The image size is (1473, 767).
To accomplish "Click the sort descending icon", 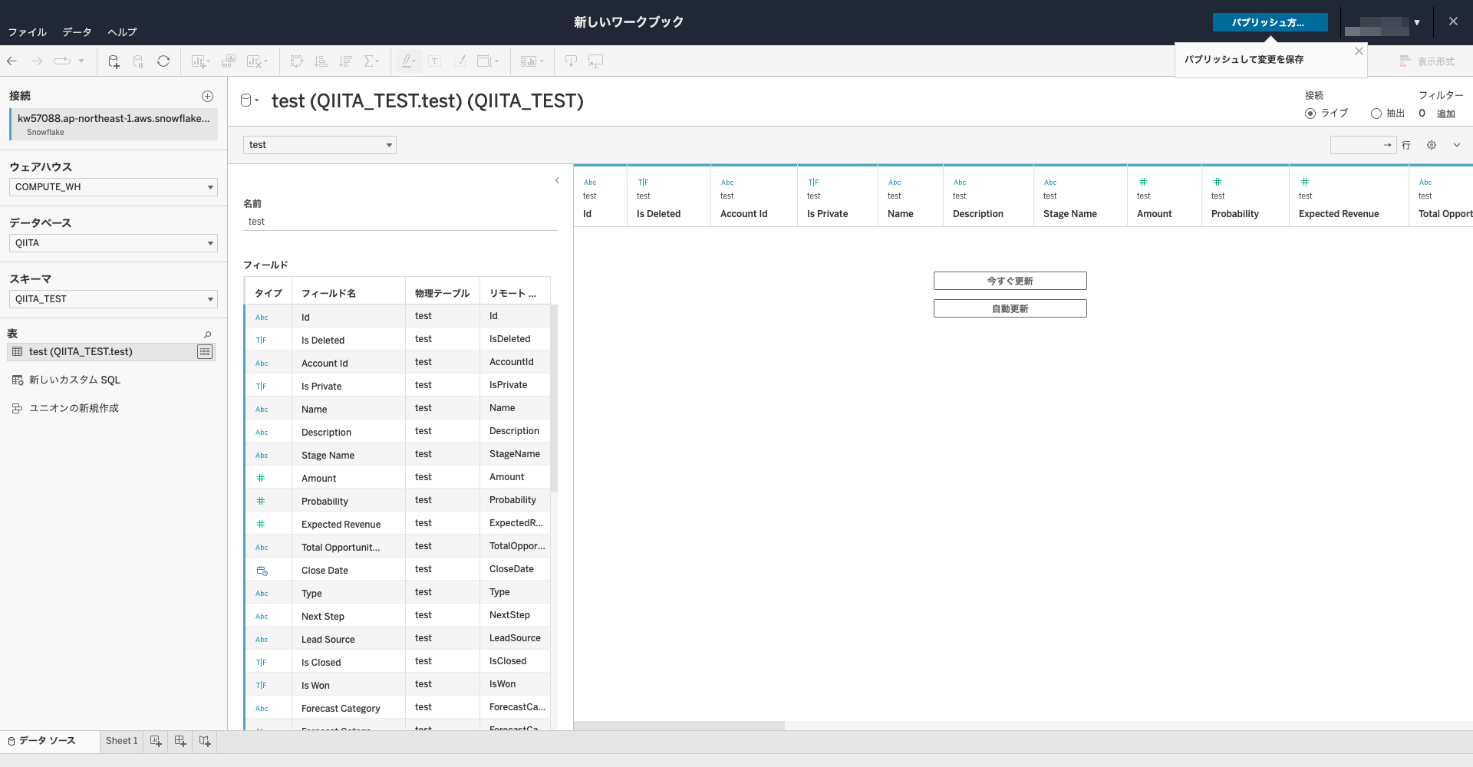I will (x=346, y=61).
